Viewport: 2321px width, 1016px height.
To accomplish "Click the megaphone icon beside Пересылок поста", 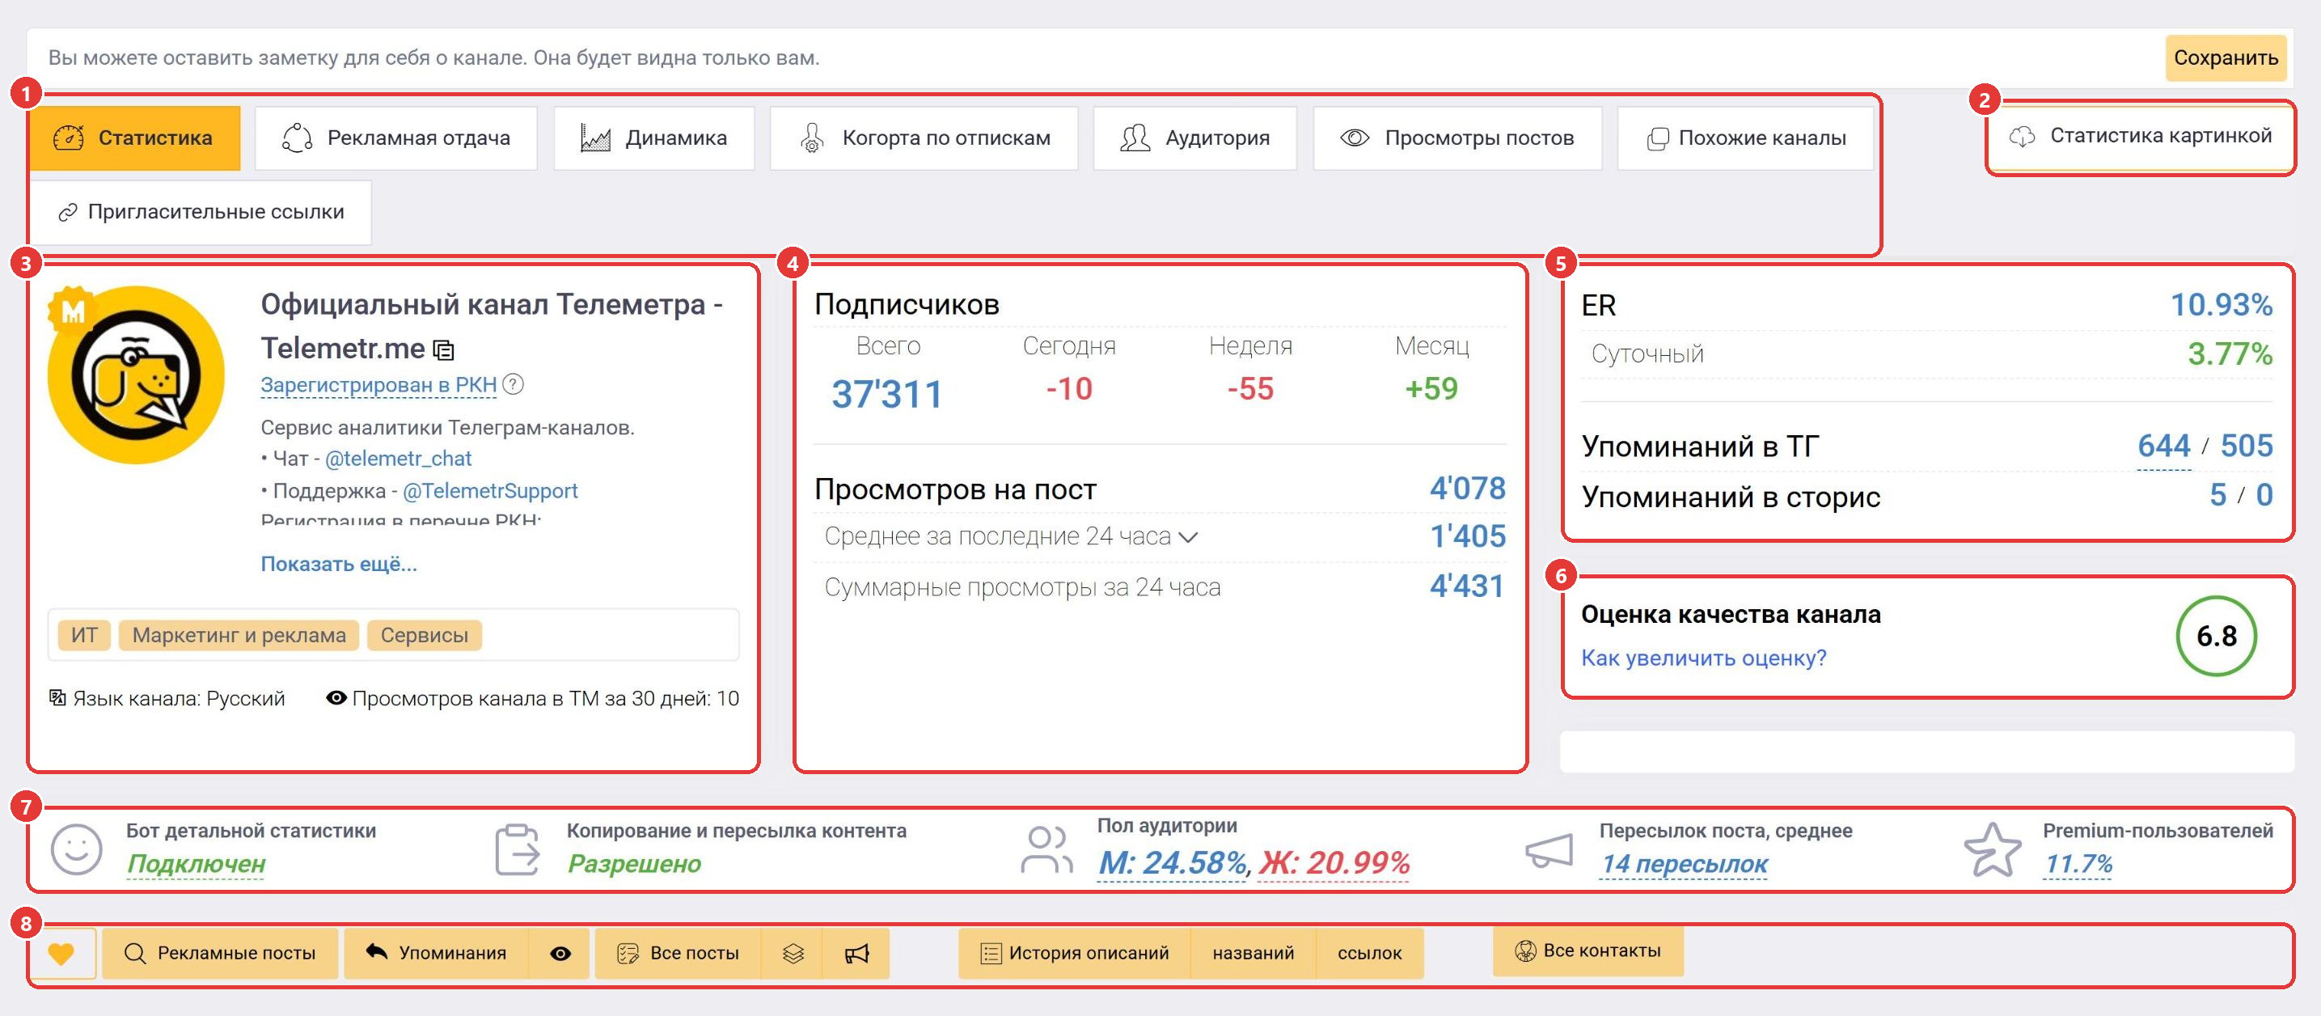I will coord(1549,849).
